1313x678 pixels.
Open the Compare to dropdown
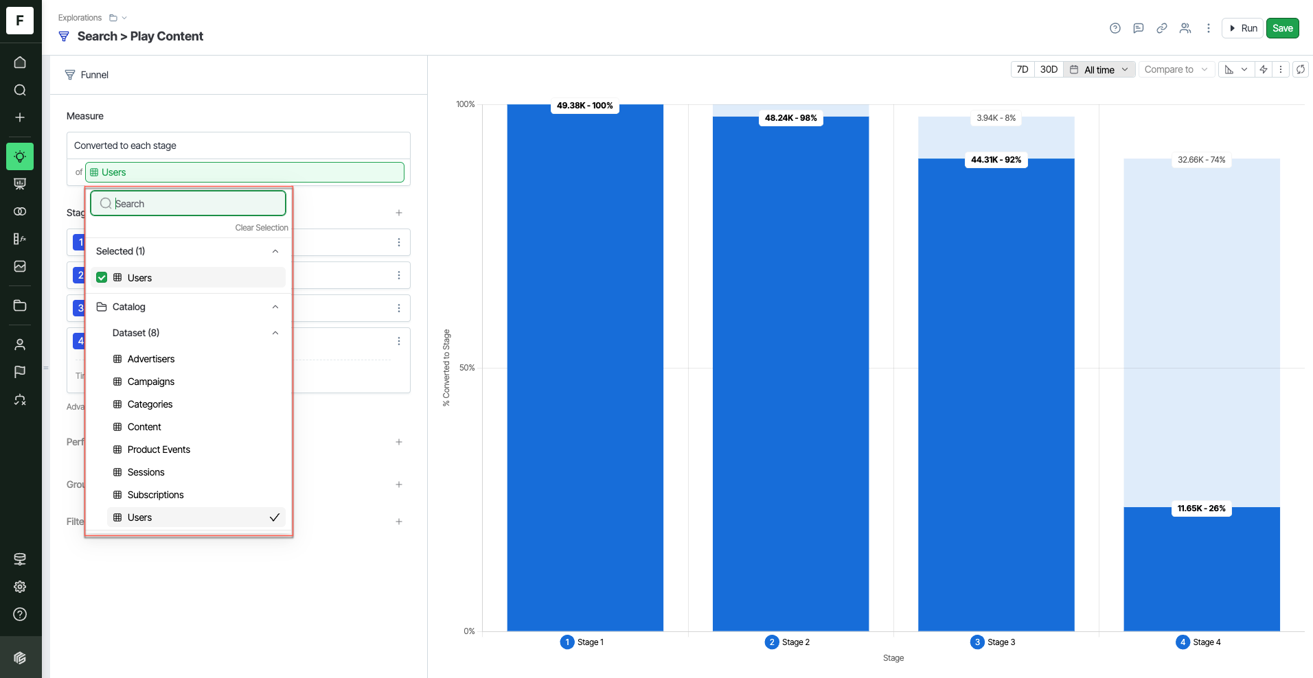[x=1177, y=69]
